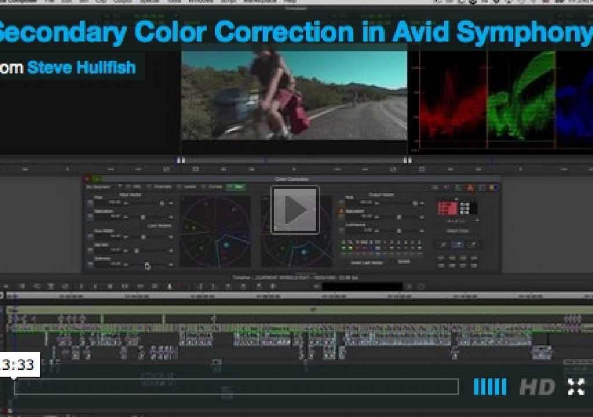This screenshot has width=593, height=417.
Task: Open the Secondary Color Correction in Avid Symphony title link
Action: click(x=295, y=32)
